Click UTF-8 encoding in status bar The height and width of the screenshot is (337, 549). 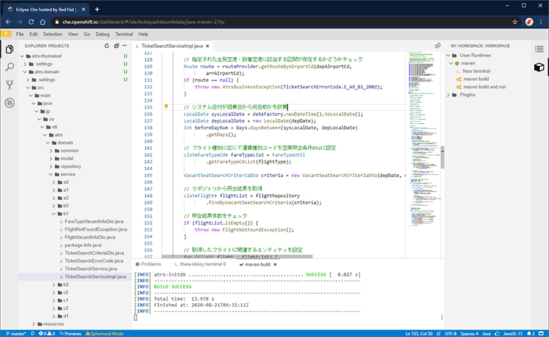450,333
